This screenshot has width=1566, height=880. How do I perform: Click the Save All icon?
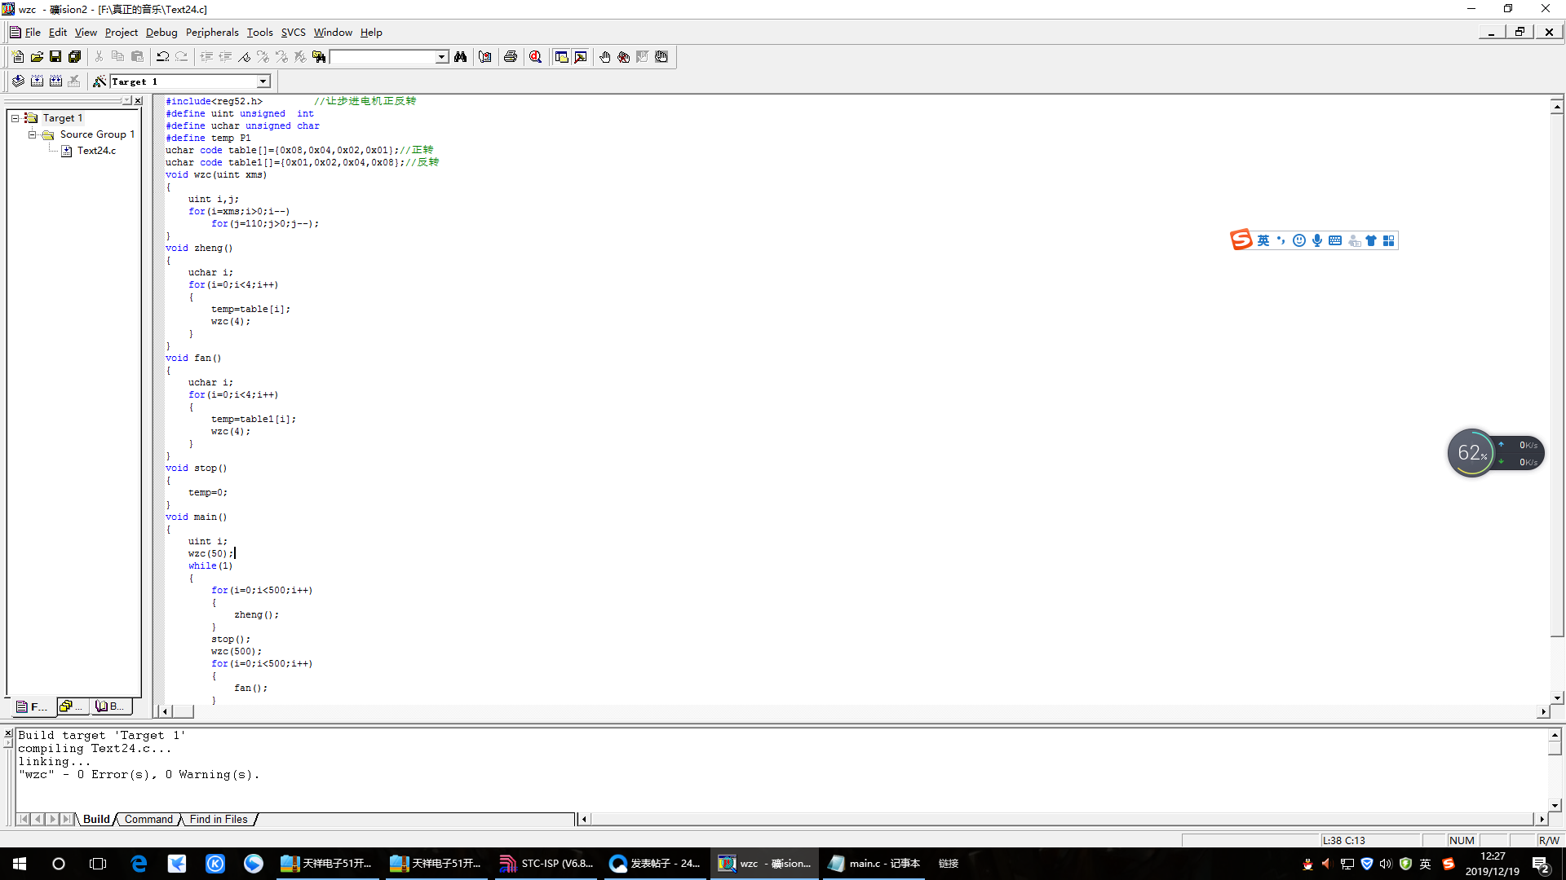tap(74, 56)
